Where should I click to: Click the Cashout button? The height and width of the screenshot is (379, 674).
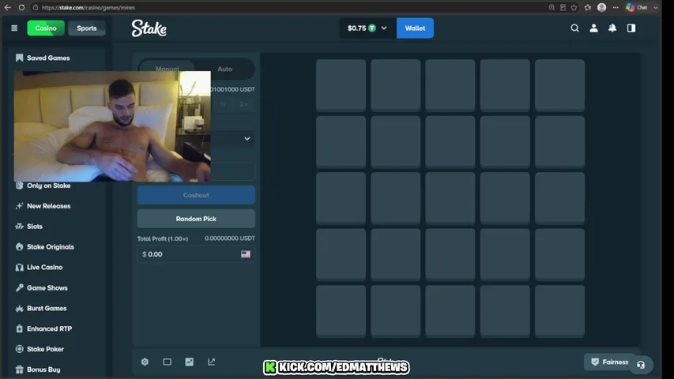pos(196,195)
